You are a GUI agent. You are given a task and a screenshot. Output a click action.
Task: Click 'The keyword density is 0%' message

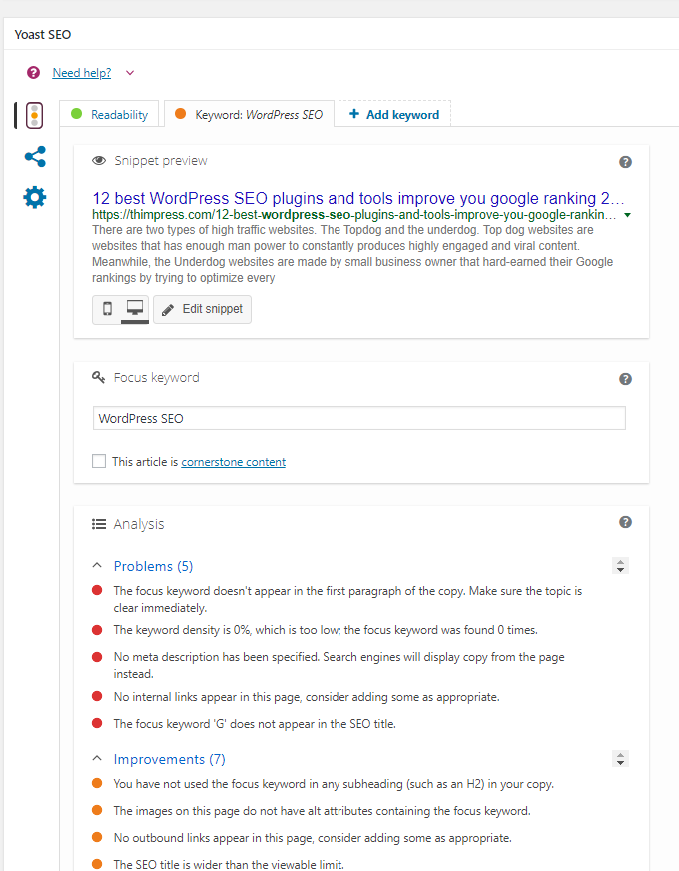coord(326,630)
